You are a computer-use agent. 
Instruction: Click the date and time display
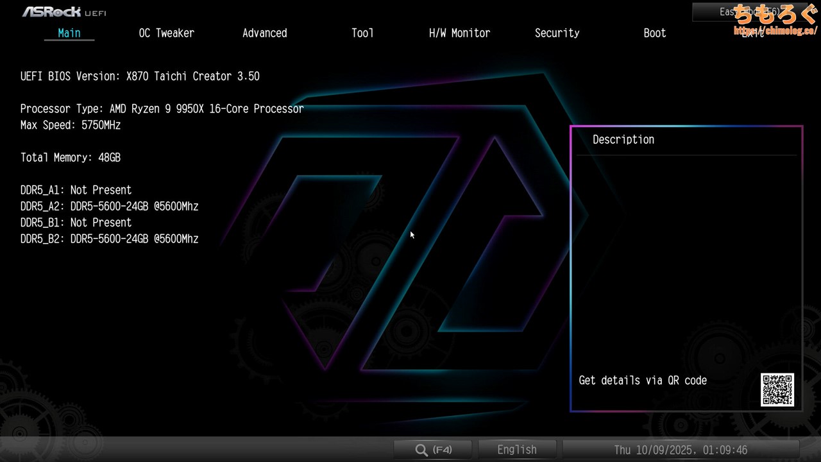[x=681, y=450]
